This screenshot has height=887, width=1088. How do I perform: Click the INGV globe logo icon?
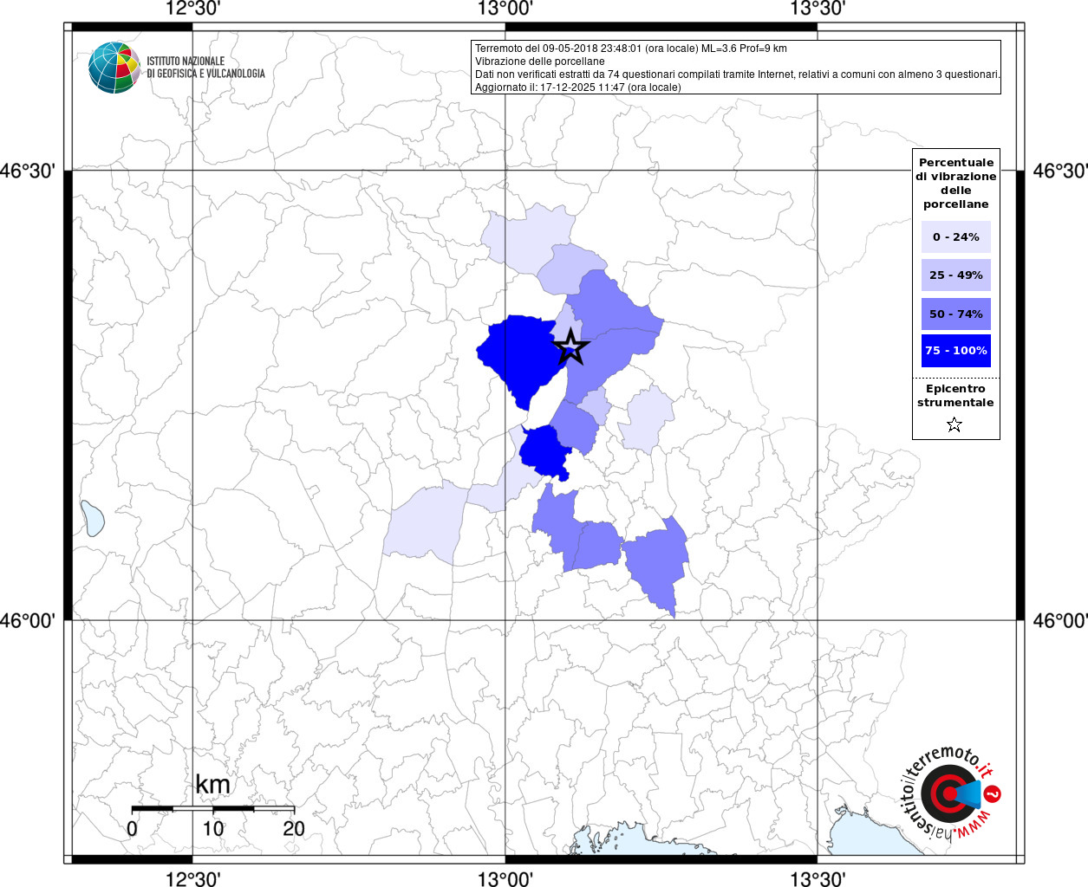point(114,68)
